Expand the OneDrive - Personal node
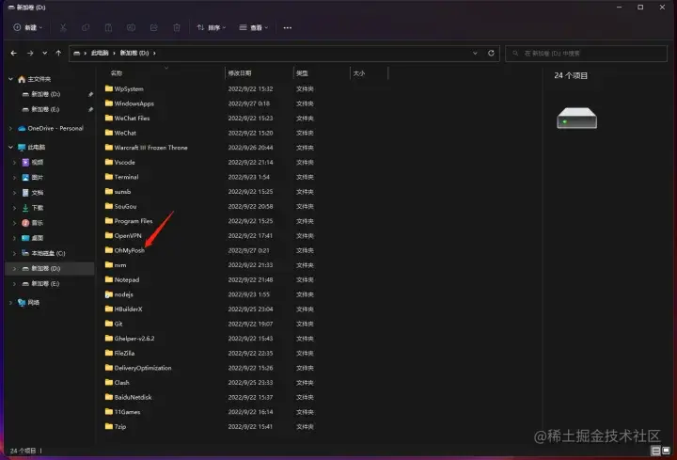The image size is (677, 460). pos(10,128)
